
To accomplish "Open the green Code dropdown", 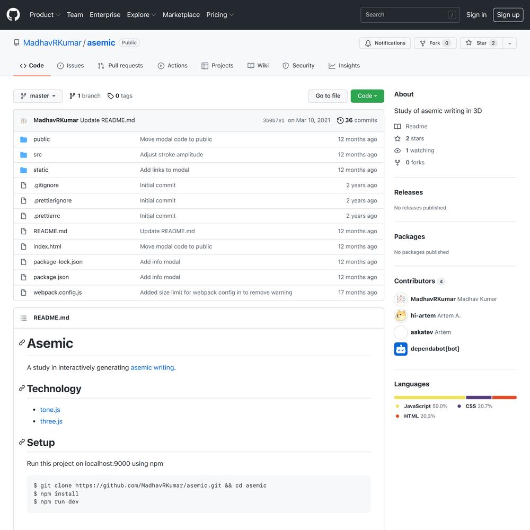I will coord(367,96).
